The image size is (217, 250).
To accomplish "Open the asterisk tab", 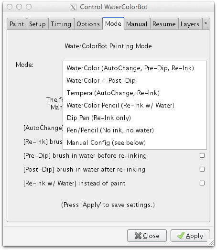I will pos(206,24).
